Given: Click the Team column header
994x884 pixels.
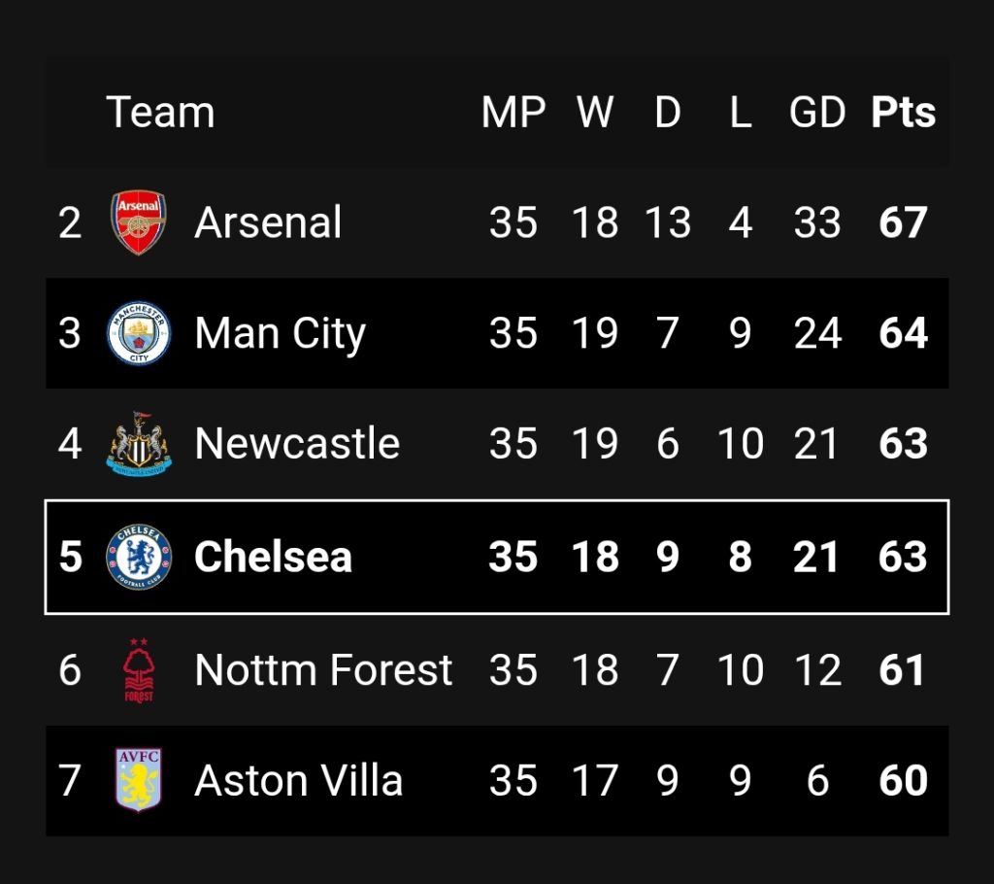Looking at the screenshot, I should [160, 113].
